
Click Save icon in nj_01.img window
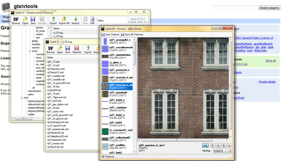click(x=67, y=50)
